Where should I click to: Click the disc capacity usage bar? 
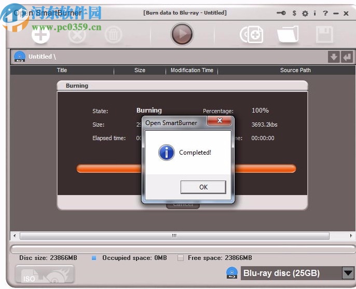(x=183, y=249)
